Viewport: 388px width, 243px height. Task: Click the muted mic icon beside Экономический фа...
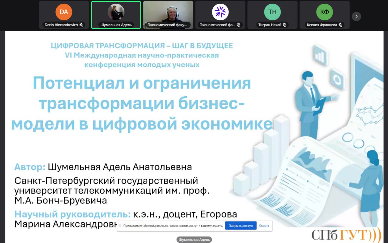point(239,25)
